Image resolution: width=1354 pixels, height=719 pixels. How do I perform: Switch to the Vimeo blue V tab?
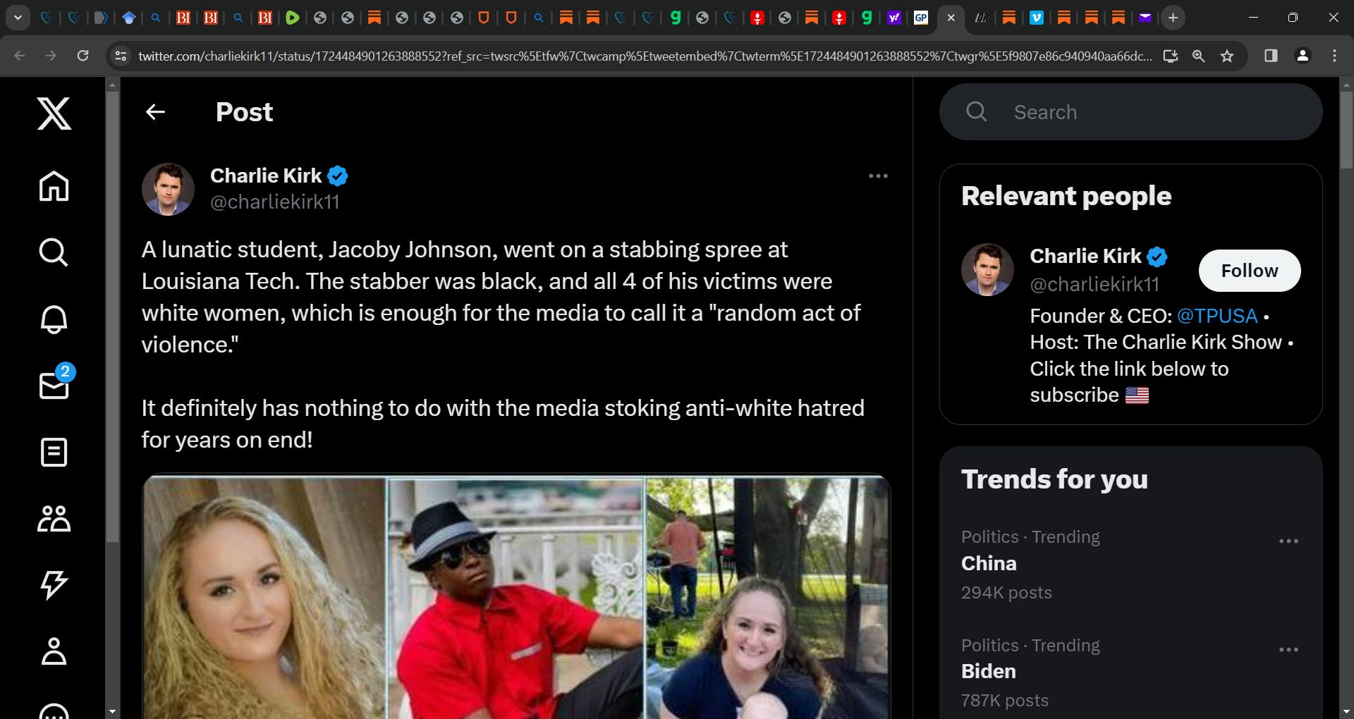point(1037,18)
